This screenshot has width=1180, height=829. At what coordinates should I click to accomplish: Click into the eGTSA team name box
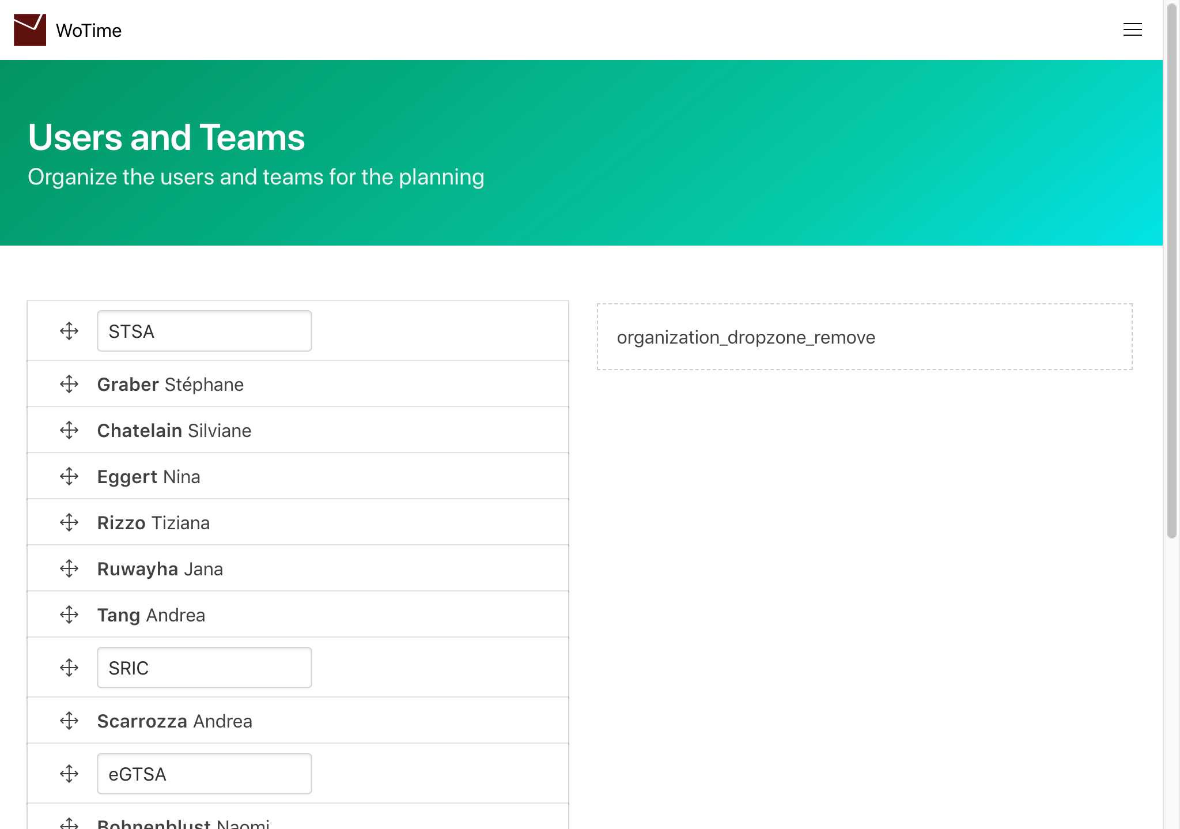(204, 774)
